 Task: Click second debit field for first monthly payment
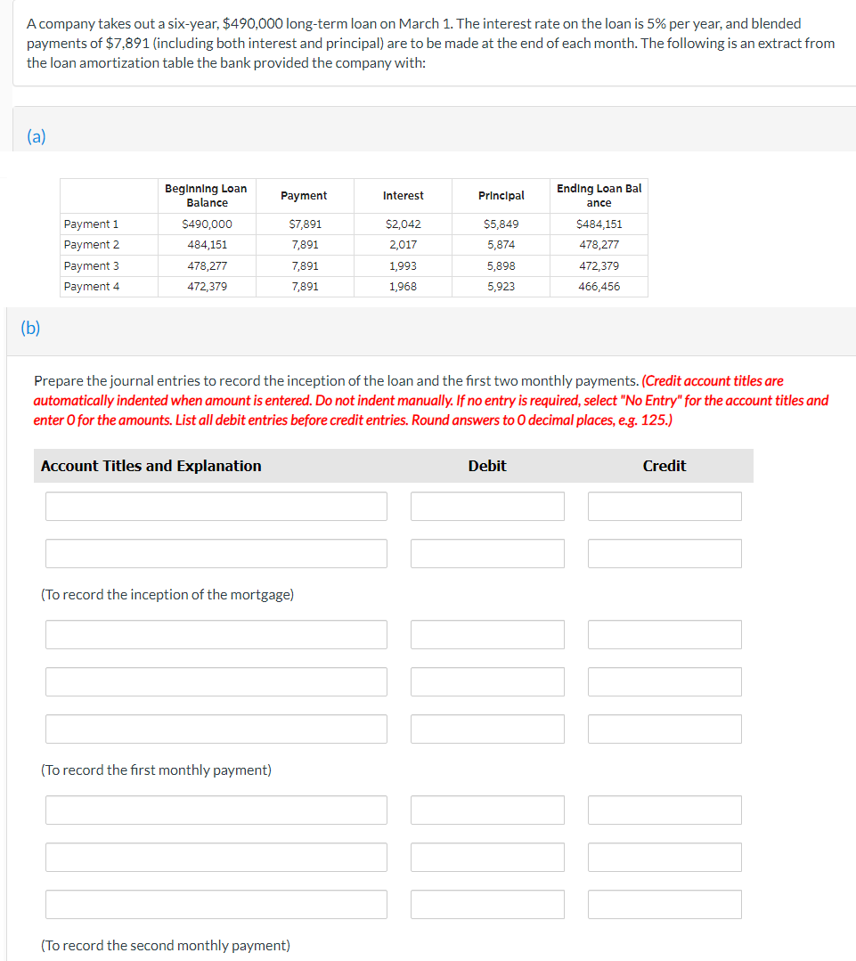[x=488, y=681]
